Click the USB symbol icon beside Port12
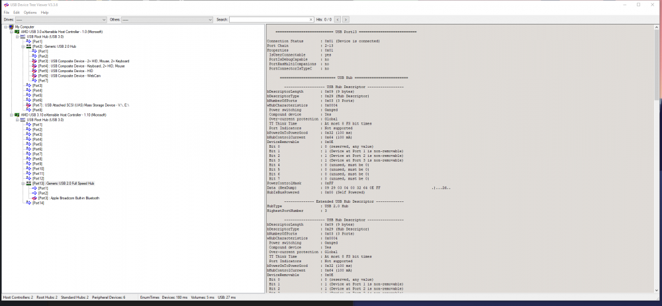 pos(28,179)
